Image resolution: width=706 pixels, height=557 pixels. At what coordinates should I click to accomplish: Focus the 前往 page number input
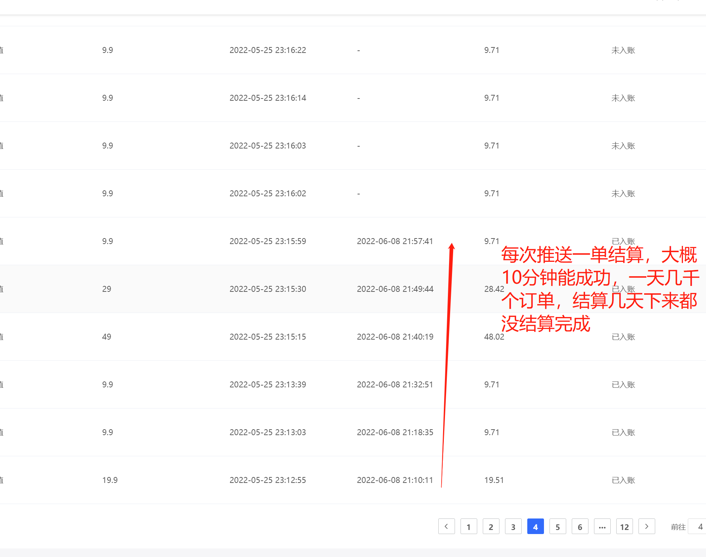(697, 526)
